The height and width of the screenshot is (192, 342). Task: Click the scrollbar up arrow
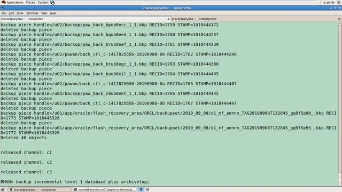[x=340, y=23]
